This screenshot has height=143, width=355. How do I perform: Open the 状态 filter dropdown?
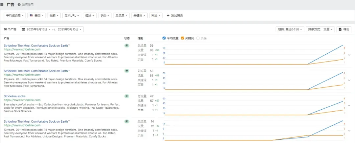tap(105, 16)
